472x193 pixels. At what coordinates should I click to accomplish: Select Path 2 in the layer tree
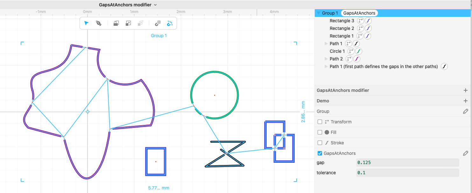click(336, 59)
